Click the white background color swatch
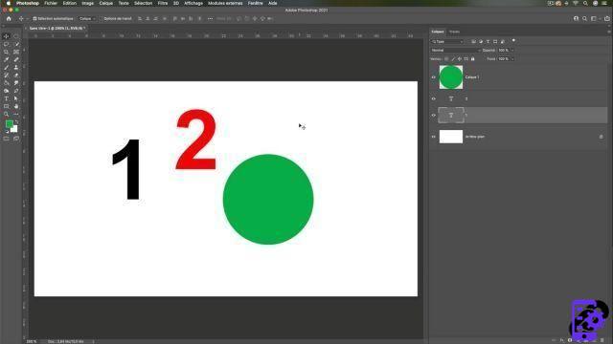 click(14, 129)
